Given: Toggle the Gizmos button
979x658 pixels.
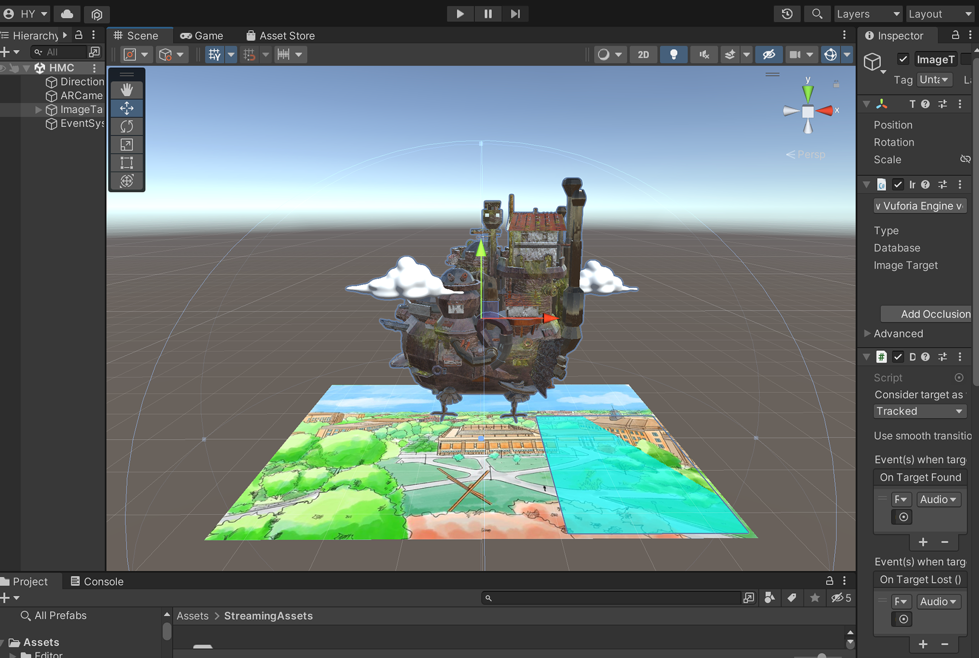Looking at the screenshot, I should [831, 55].
